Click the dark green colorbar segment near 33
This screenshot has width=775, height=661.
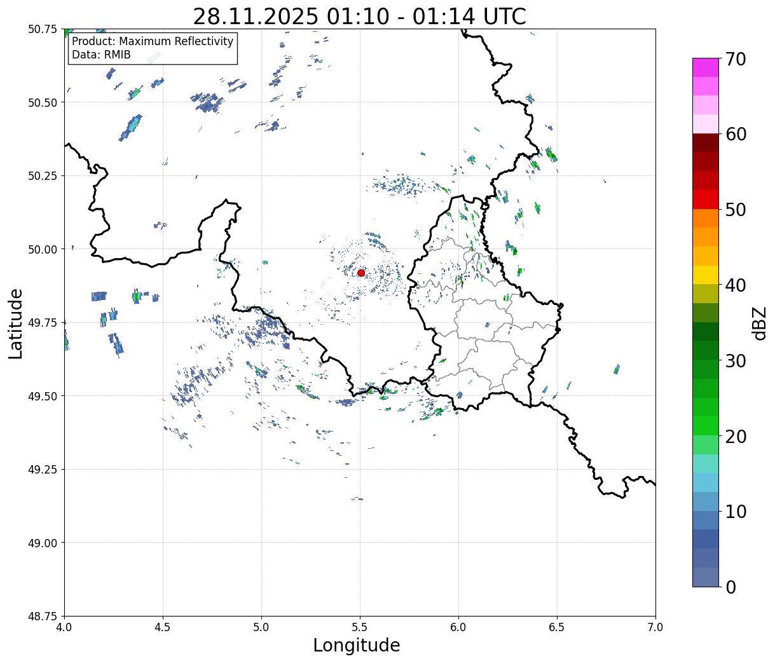point(706,332)
